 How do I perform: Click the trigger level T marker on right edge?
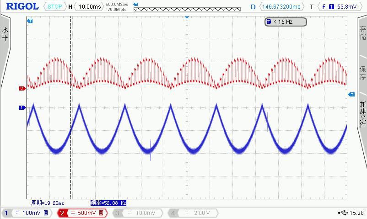pos(351,94)
